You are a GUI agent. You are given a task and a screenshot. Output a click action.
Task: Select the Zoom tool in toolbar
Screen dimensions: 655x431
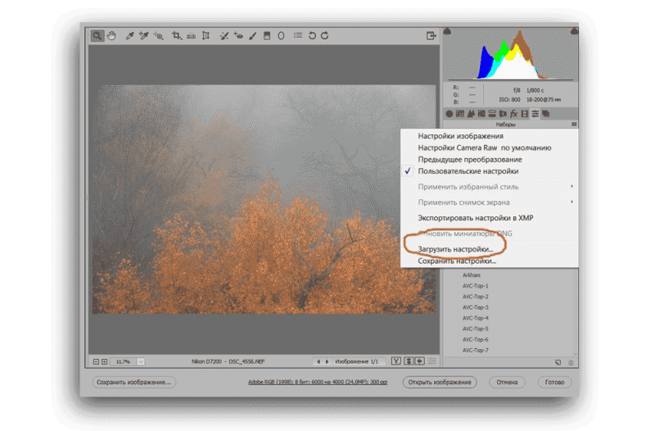click(x=97, y=36)
